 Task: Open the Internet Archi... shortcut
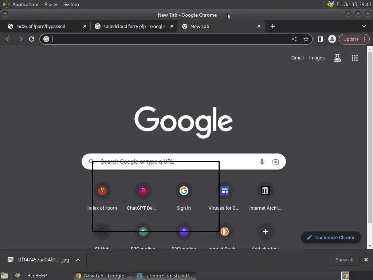(x=265, y=197)
